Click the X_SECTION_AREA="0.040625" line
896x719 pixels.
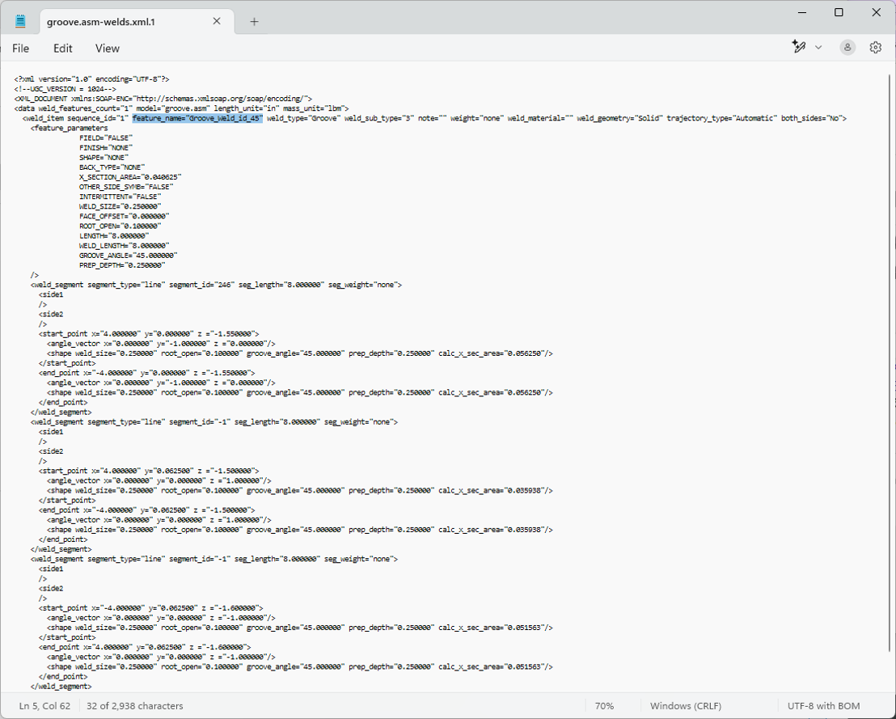(x=130, y=177)
